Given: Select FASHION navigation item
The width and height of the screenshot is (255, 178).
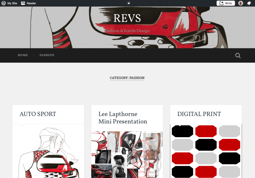Looking at the screenshot, I should click(x=47, y=55).
